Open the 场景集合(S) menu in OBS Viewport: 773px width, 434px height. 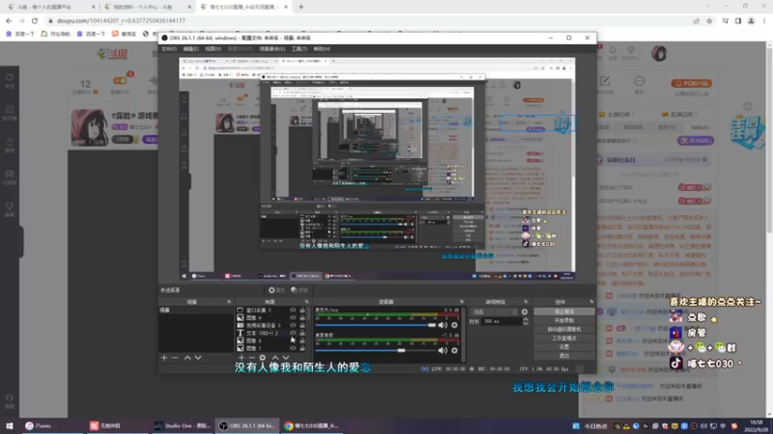click(x=272, y=49)
